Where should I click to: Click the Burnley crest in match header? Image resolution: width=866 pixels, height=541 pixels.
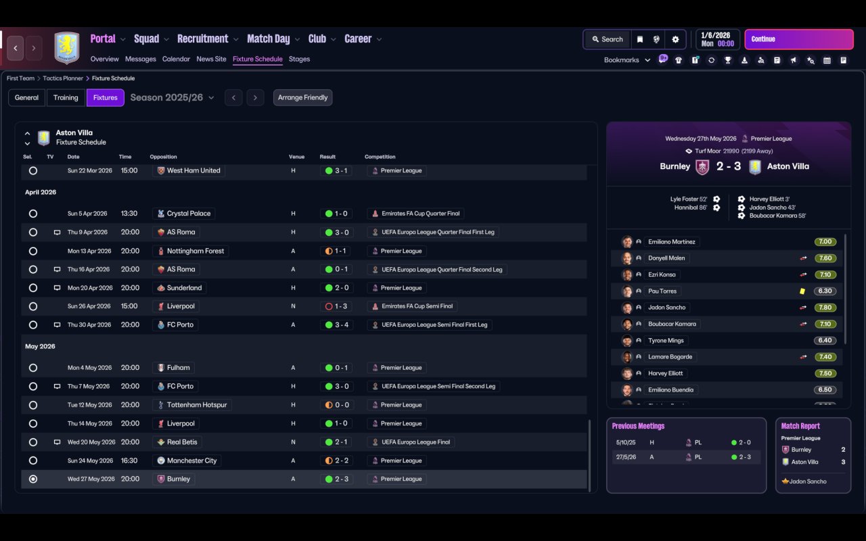(x=702, y=166)
